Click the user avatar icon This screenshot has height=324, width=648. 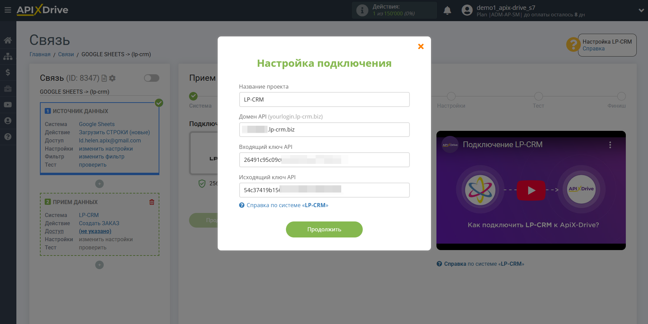[x=467, y=10]
